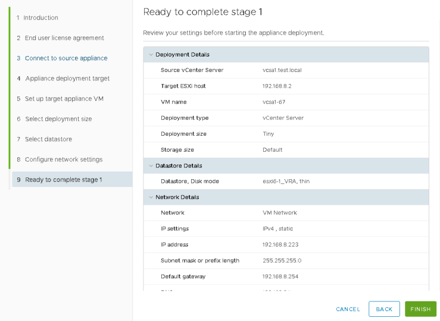Click the IP address value 192.168.8.223
This screenshot has width=440, height=321.
pos(280,245)
